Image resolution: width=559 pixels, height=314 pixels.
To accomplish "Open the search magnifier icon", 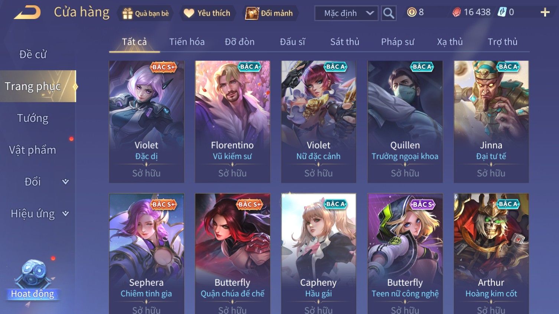I will coord(389,13).
